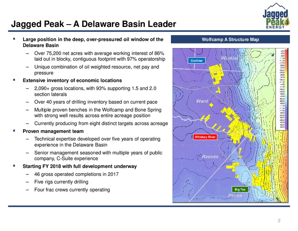Click the Jagged Peak Energy logo
The image size is (298, 231).
click(x=276, y=16)
